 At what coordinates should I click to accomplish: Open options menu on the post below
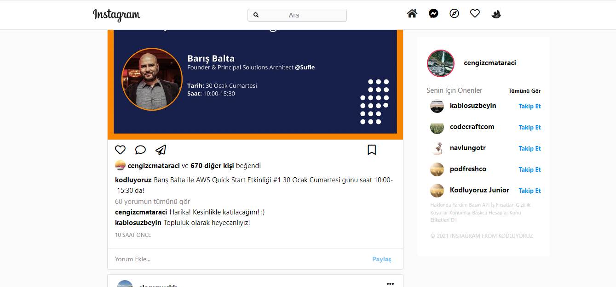tap(390, 284)
